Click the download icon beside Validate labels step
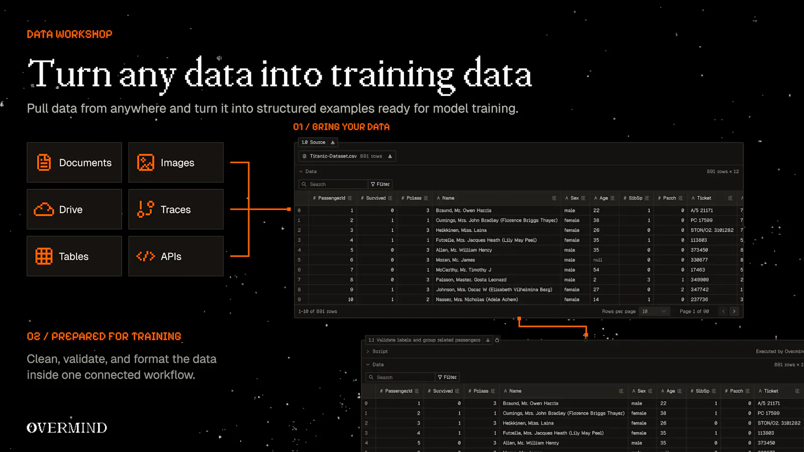 [488, 341]
